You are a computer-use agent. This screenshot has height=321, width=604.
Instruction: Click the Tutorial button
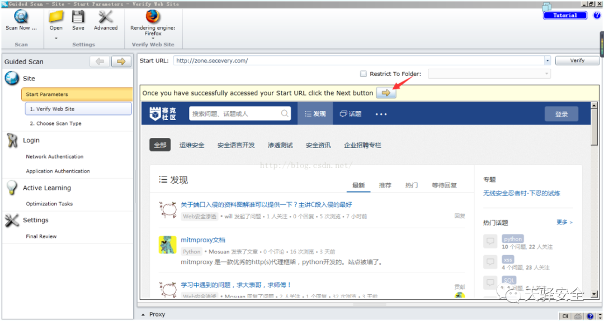(565, 16)
